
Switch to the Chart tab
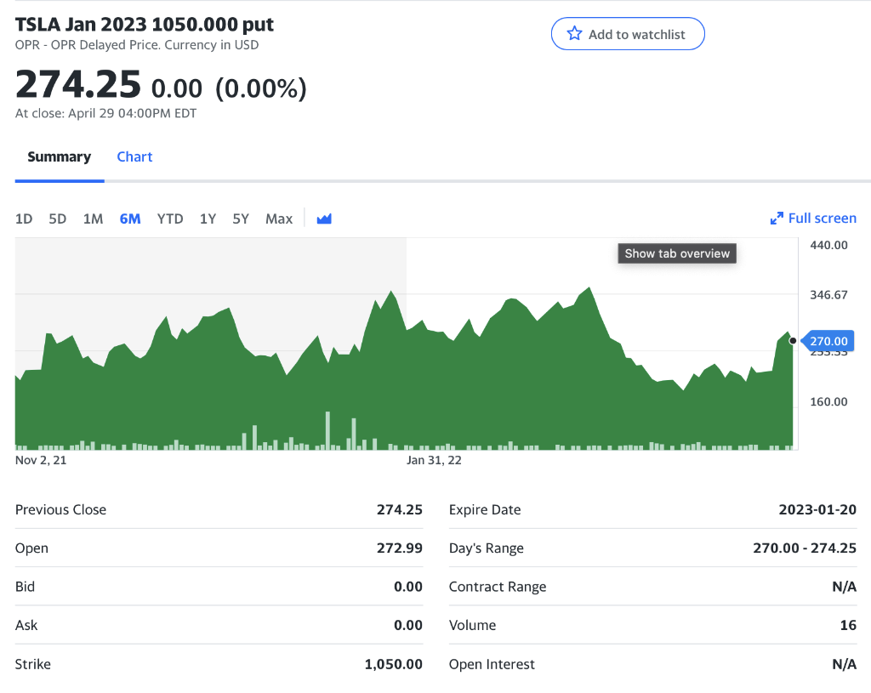tap(134, 156)
